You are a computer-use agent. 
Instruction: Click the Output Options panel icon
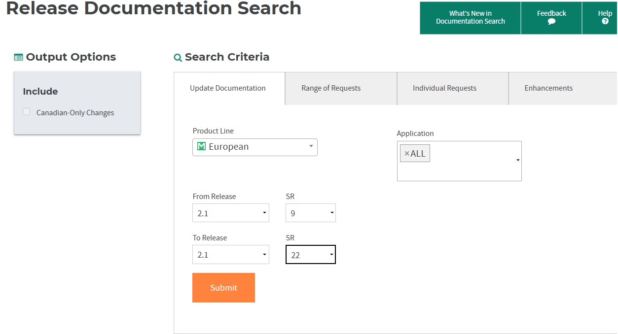(18, 57)
